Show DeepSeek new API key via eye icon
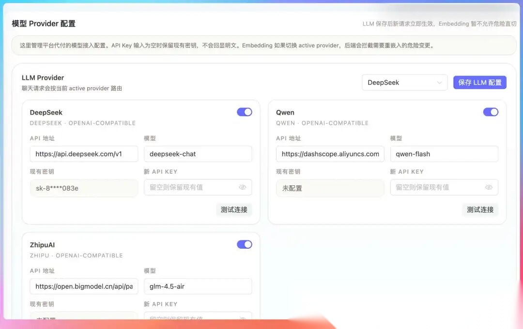 coord(243,187)
